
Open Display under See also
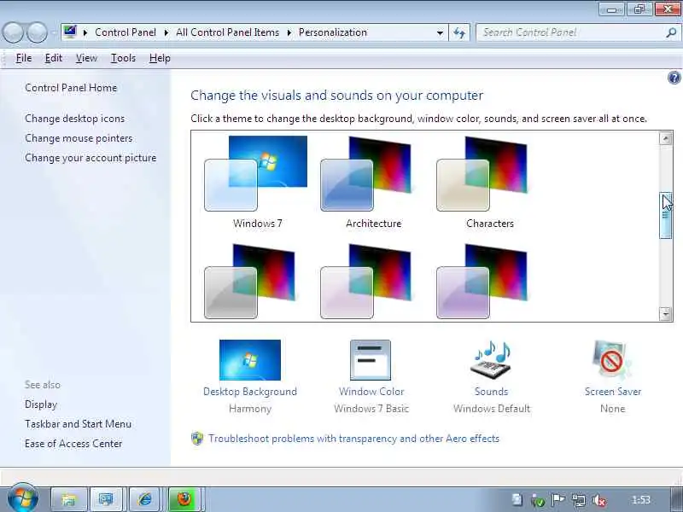click(41, 404)
